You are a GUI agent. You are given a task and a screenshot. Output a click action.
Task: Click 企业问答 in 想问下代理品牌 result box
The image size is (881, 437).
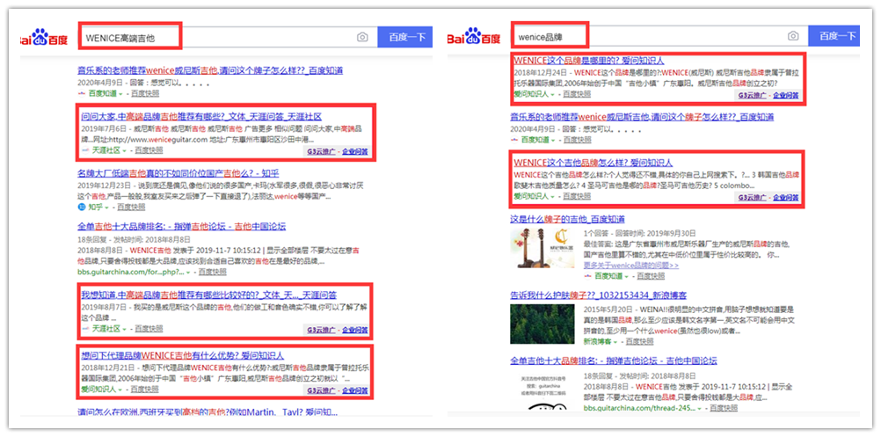(x=355, y=390)
